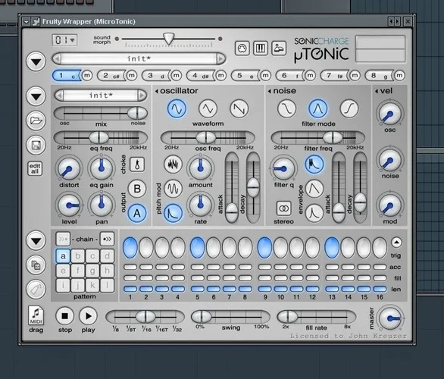The image size is (444, 379).
Task: Go to previous drum patch arrow
Action: tap(59, 96)
